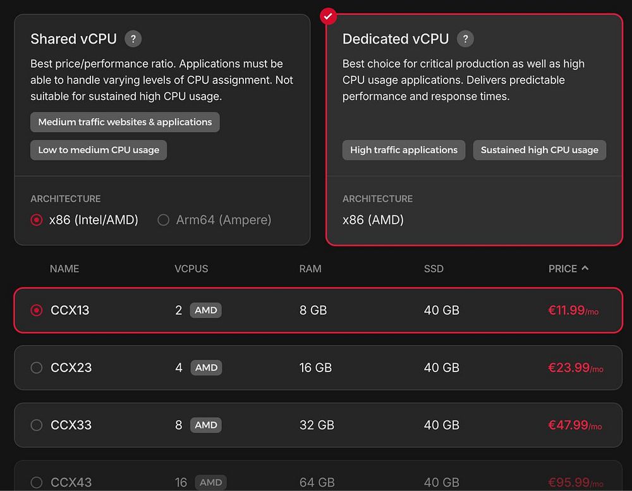This screenshot has height=491, width=632.
Task: Select the x86 (Intel/AMD) architecture radio
Action: [x=37, y=220]
